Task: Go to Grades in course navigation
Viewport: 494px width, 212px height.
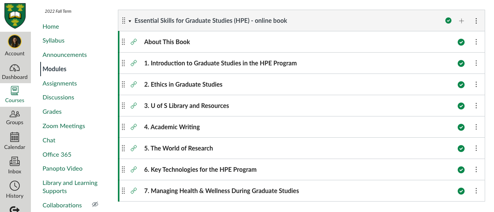Action: [x=52, y=111]
